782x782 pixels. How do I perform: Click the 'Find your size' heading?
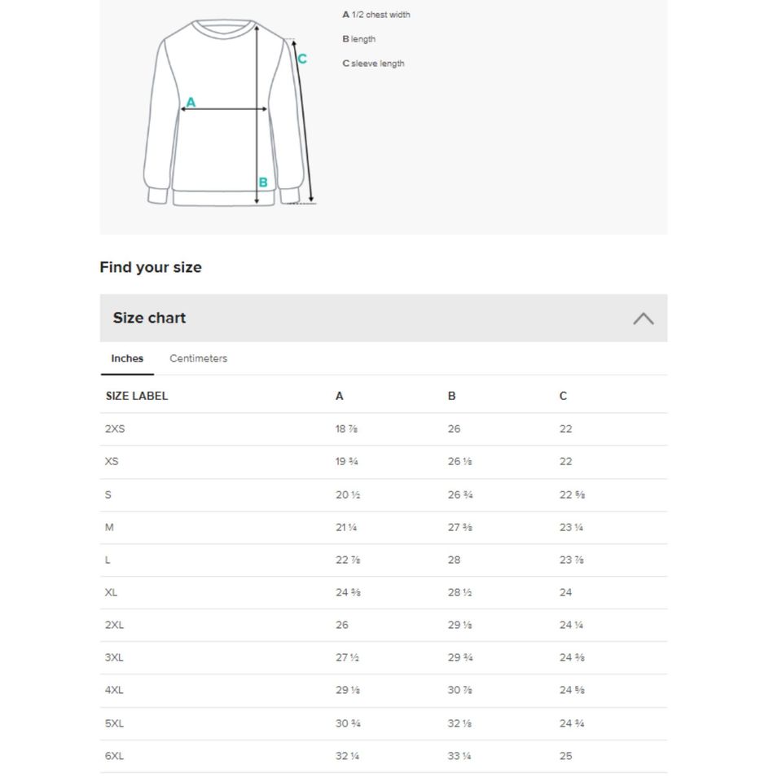[x=151, y=267]
